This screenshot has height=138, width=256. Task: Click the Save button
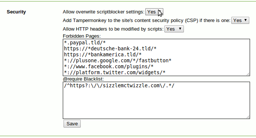pyautogui.click(x=72, y=124)
